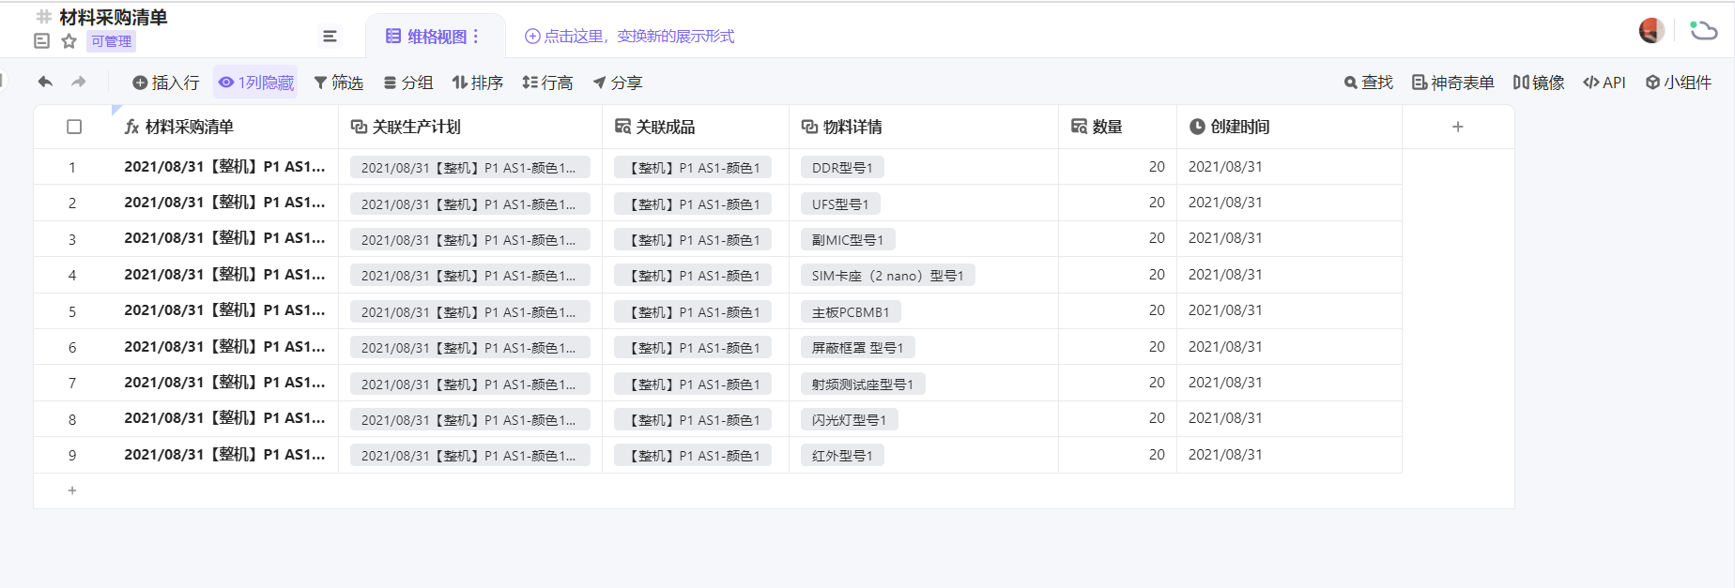1735x588 pixels.
Task: Open the API panel
Action: [1604, 83]
